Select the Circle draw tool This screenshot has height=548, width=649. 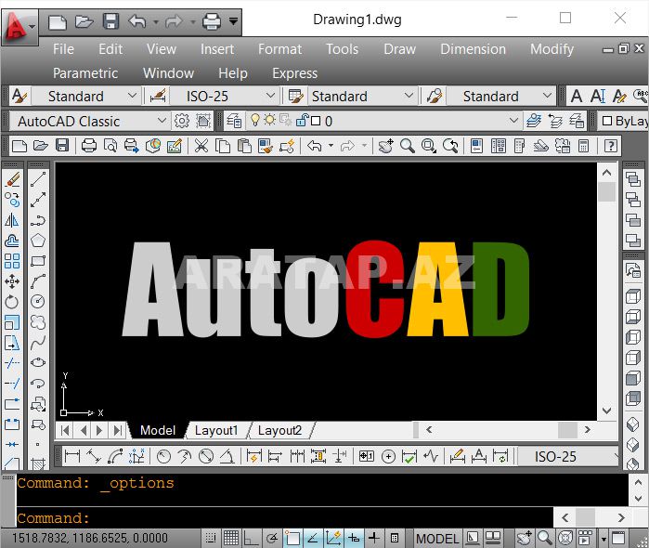pos(38,301)
